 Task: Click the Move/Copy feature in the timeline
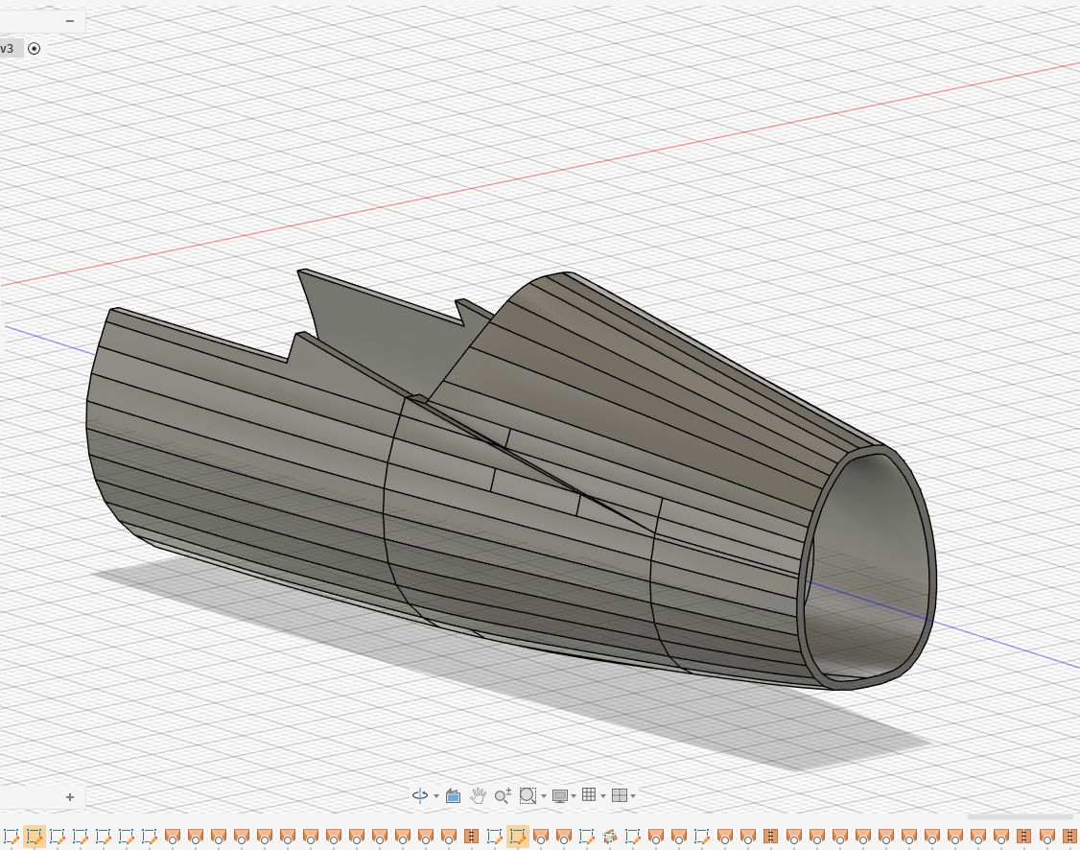[610, 837]
